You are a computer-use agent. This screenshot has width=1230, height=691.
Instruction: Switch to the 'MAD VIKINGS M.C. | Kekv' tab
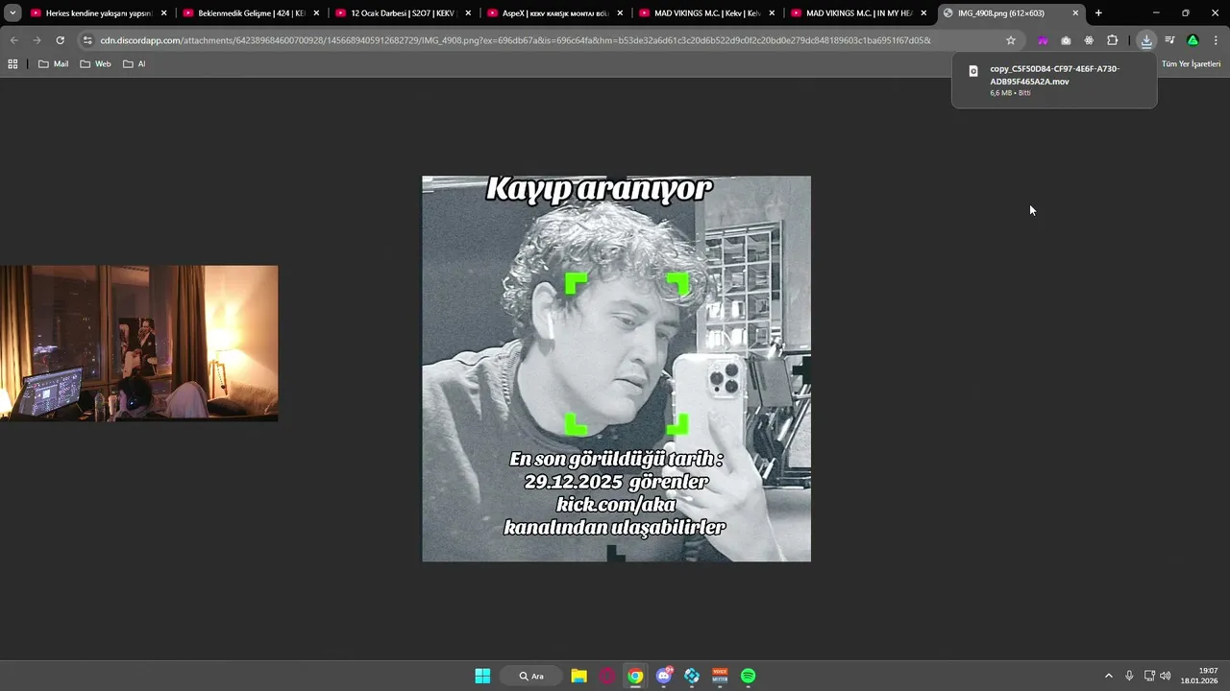(707, 13)
